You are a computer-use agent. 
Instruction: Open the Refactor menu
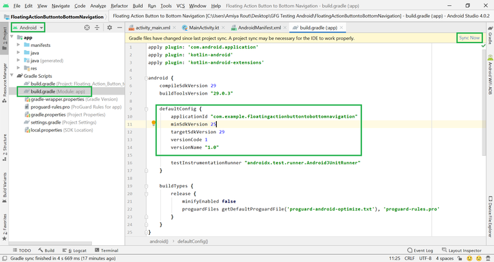coord(120,6)
